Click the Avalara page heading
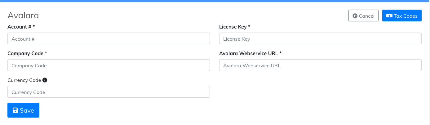This screenshot has height=125, width=430. (23, 16)
